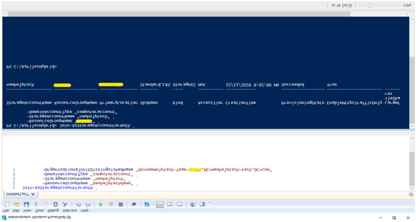Click the Copy icon in toolbar
The height and width of the screenshot is (222, 416).
pyautogui.click(x=45, y=204)
